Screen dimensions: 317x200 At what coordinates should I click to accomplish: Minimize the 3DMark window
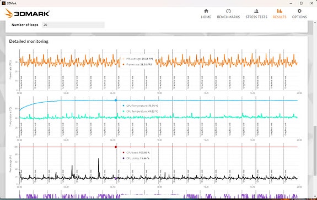click(291, 3)
